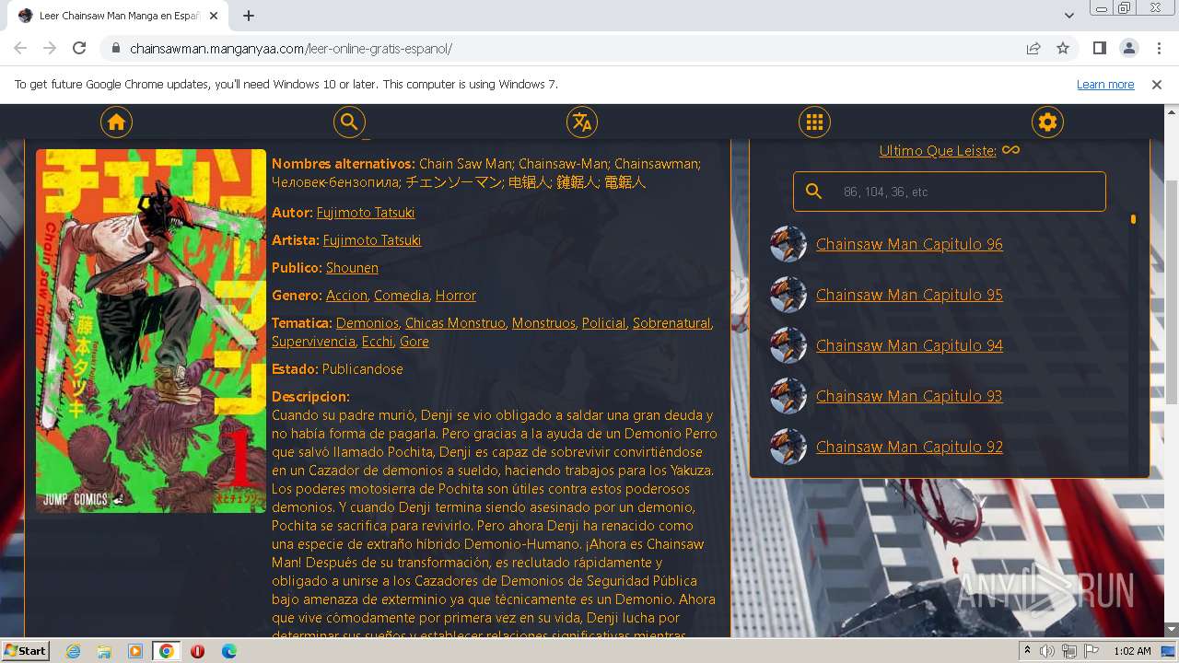Open the Sobrenatural theme link
The height and width of the screenshot is (663, 1179).
click(671, 322)
